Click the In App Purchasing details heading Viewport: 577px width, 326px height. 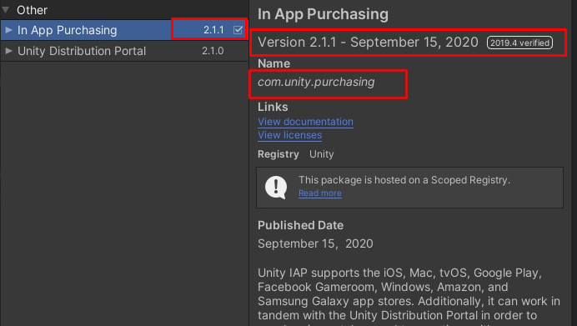(x=323, y=14)
